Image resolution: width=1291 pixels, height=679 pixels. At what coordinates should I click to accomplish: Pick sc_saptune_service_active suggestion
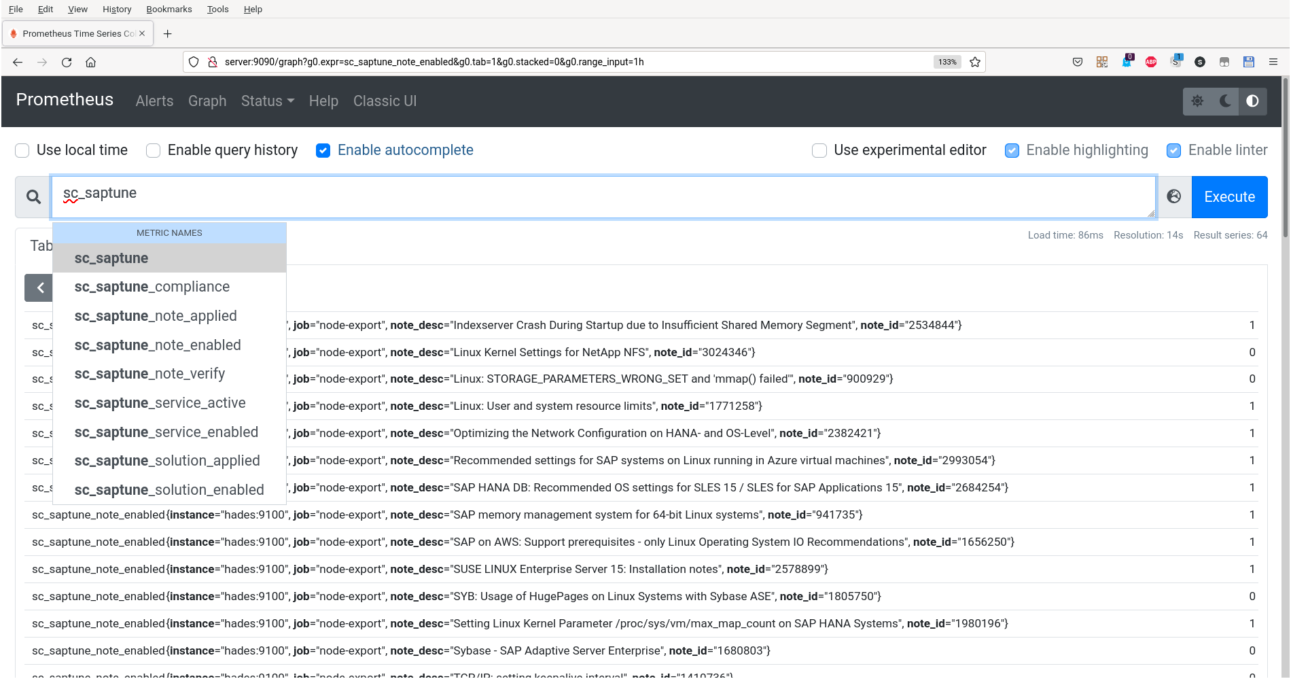point(160,403)
